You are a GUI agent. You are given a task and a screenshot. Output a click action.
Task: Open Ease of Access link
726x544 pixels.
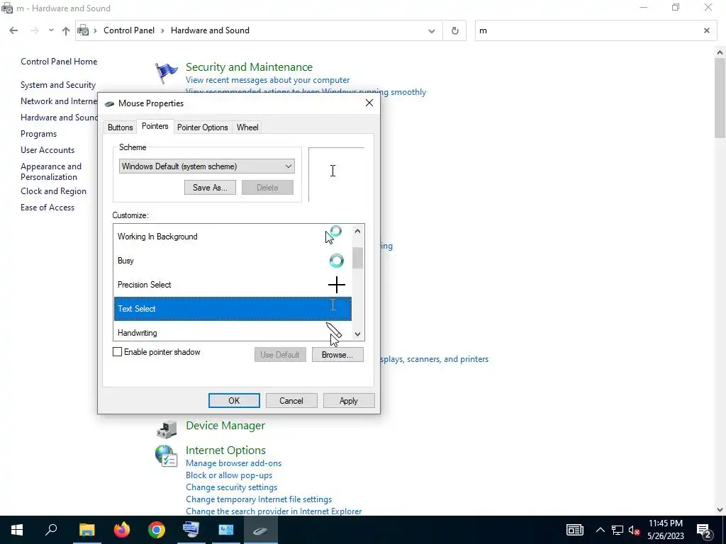tap(48, 208)
